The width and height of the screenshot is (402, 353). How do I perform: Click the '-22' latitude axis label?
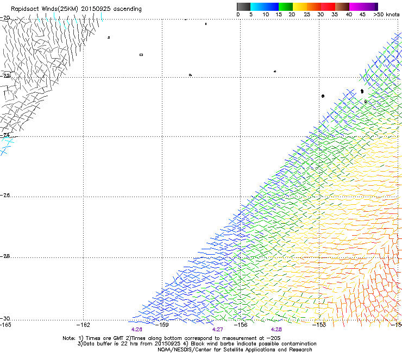tap(5, 75)
